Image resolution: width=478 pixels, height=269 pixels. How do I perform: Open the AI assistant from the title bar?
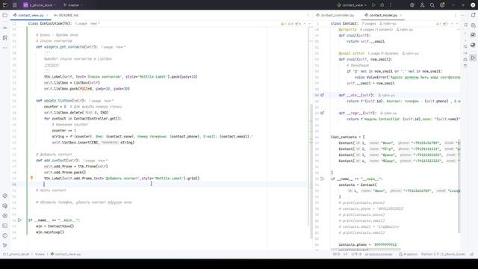click(412, 5)
